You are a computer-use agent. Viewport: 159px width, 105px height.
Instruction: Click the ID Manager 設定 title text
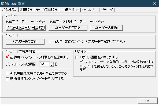pyautogui.click(x=13, y=3)
